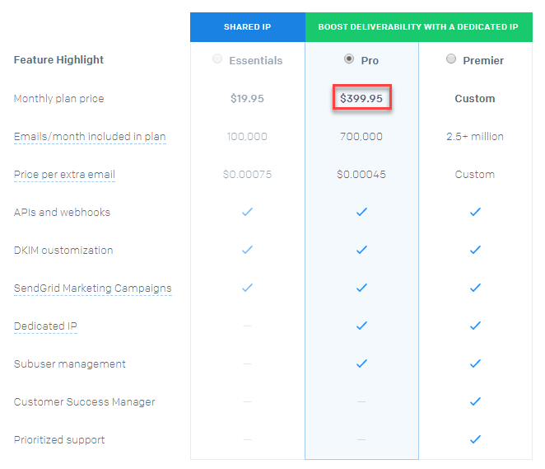Click the Customer Success Manager label

pos(85,402)
